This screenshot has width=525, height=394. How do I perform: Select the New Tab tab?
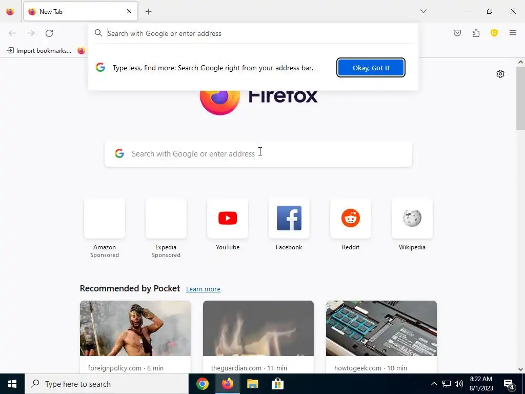click(80, 11)
